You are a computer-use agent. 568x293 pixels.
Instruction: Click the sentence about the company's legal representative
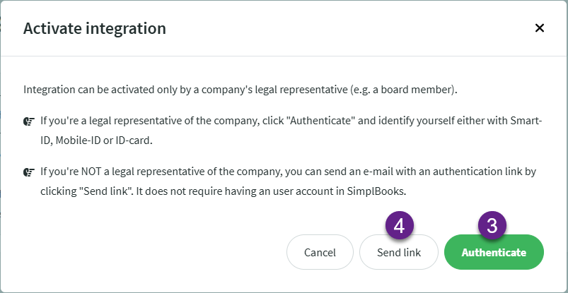240,90
